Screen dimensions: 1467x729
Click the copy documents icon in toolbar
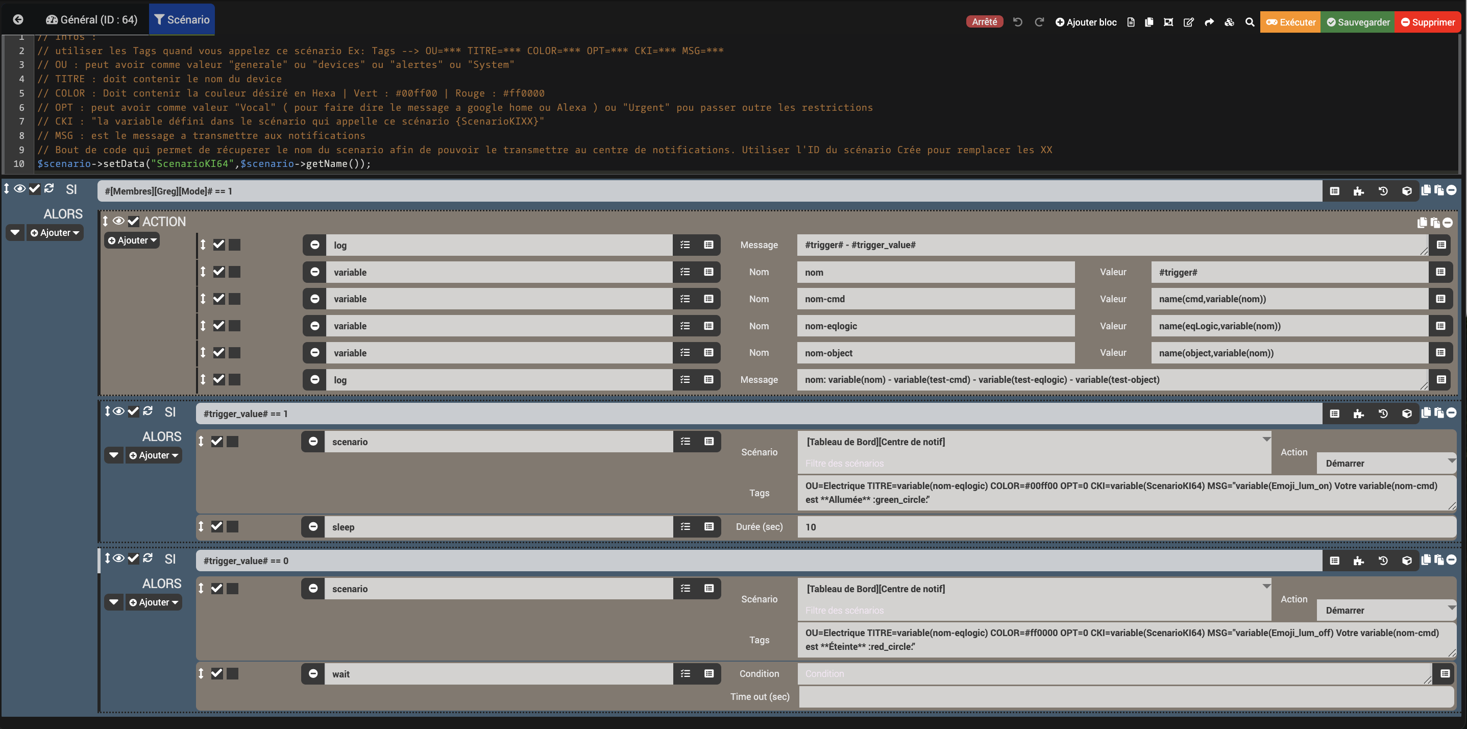click(1149, 22)
